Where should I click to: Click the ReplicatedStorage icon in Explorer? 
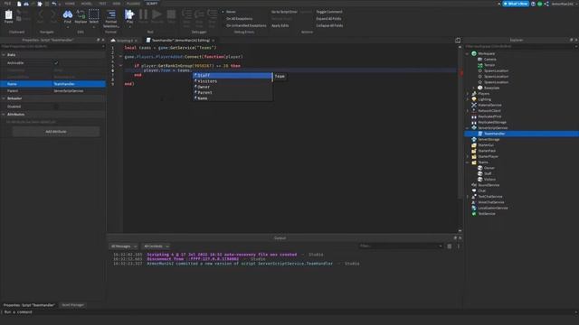pos(474,122)
